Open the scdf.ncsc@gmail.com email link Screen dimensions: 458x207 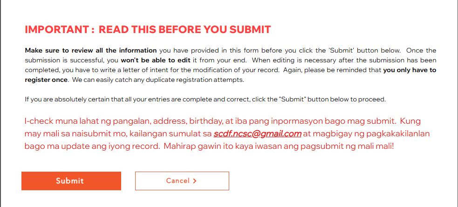[x=257, y=134]
